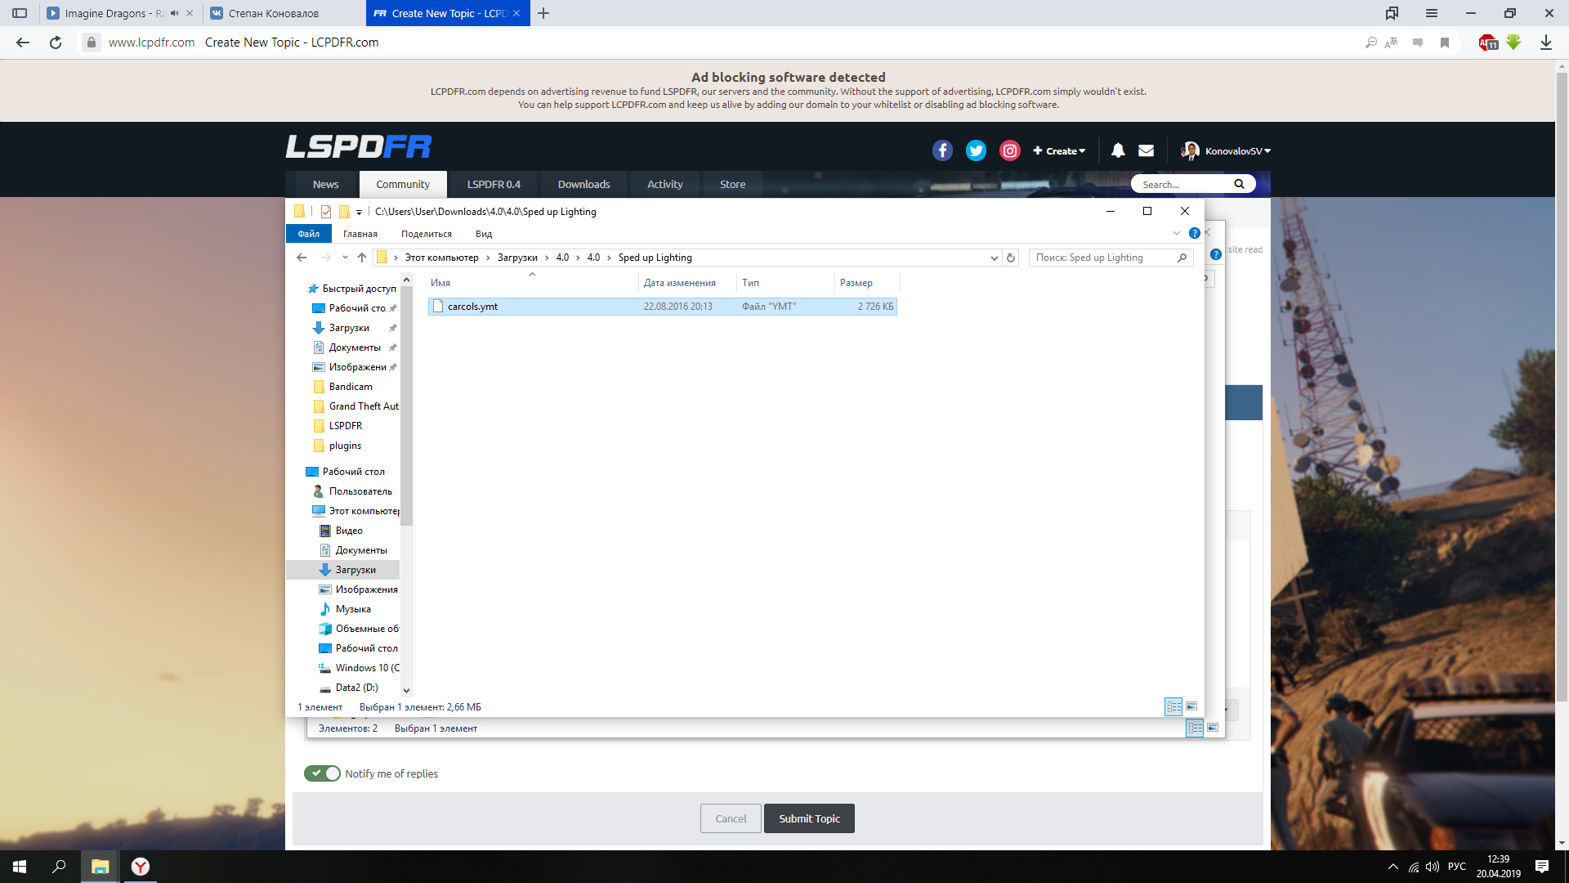Open the Вид ribbon tab
Viewport: 1569px width, 883px height.
[484, 234]
